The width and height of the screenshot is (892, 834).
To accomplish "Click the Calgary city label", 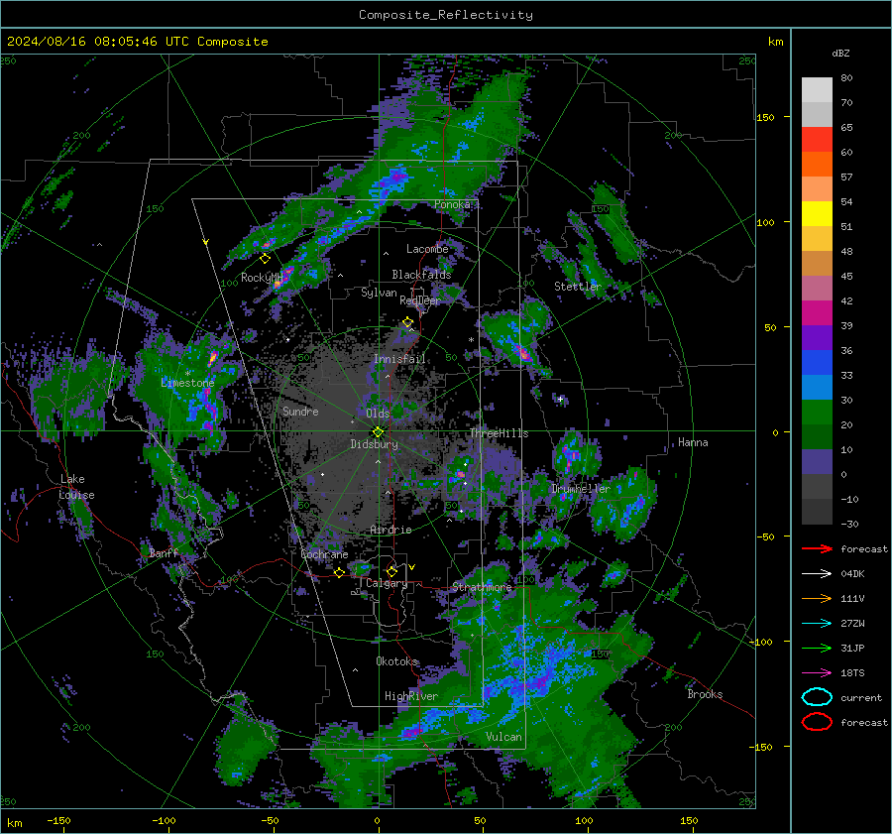I will [387, 583].
